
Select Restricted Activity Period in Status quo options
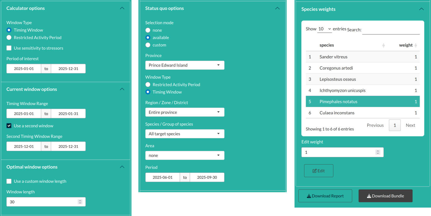click(x=148, y=85)
